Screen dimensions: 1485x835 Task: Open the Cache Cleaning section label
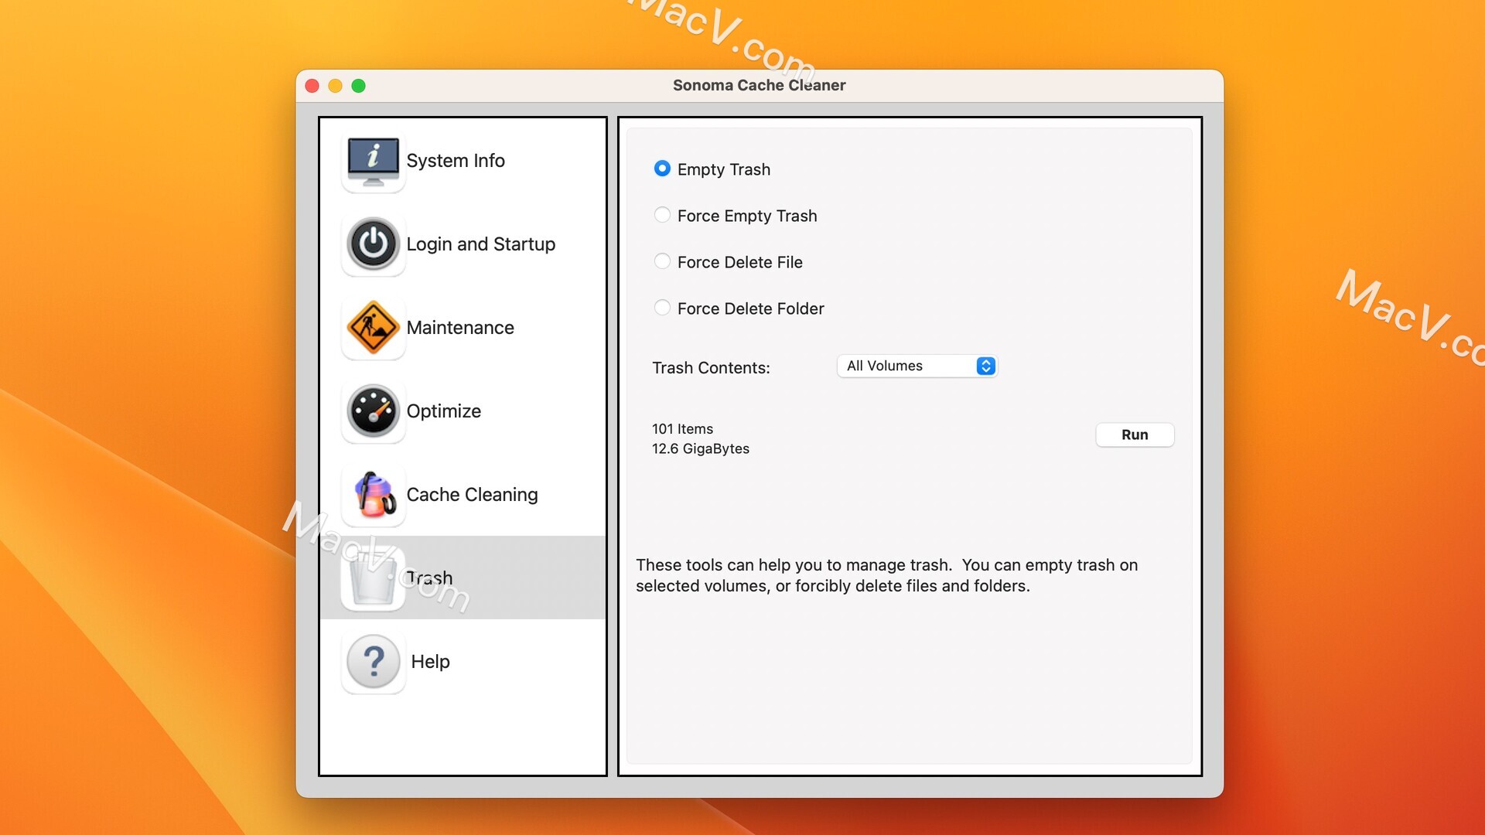tap(472, 495)
